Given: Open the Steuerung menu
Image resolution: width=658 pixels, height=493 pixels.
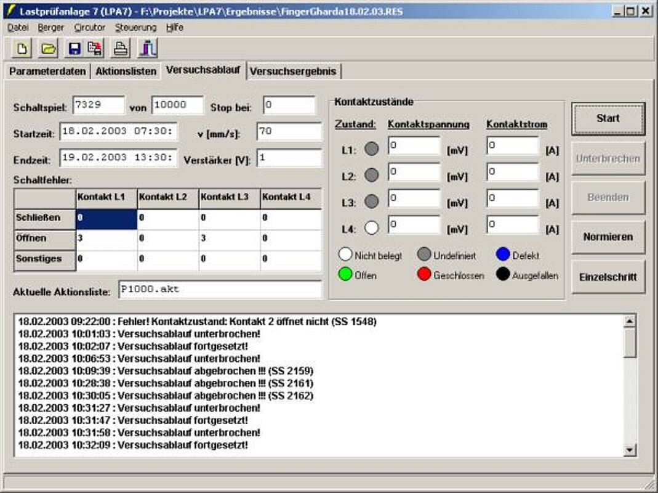Looking at the screenshot, I should click(135, 28).
